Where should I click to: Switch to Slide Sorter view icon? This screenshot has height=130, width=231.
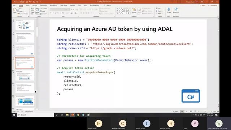(187, 112)
